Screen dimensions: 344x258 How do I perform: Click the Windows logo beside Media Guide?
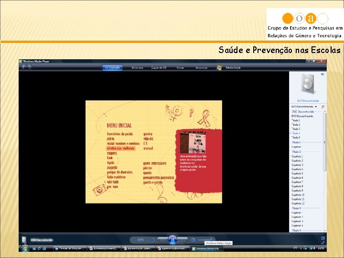pyautogui.click(x=219, y=67)
